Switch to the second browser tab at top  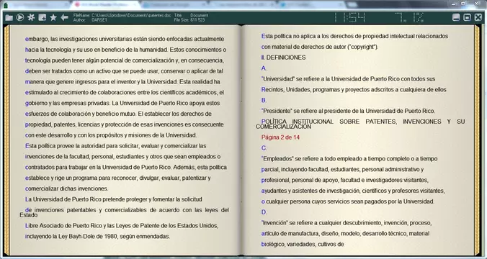[x=106, y=4]
